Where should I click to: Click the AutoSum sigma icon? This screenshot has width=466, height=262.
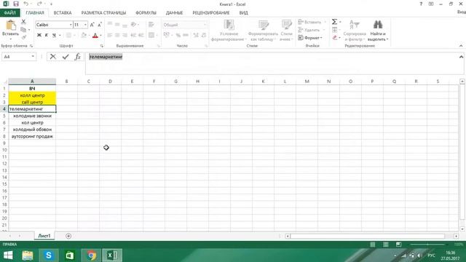[334, 22]
